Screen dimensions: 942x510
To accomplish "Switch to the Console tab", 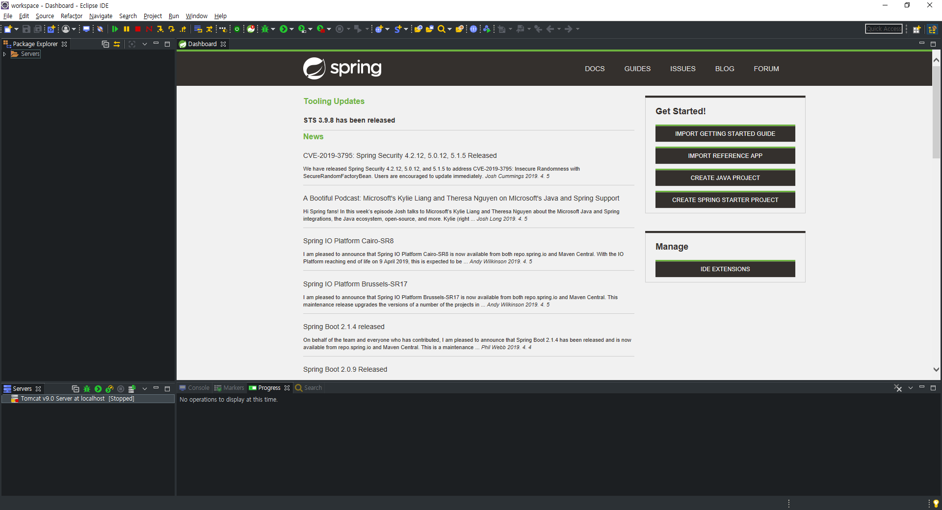I will (194, 388).
